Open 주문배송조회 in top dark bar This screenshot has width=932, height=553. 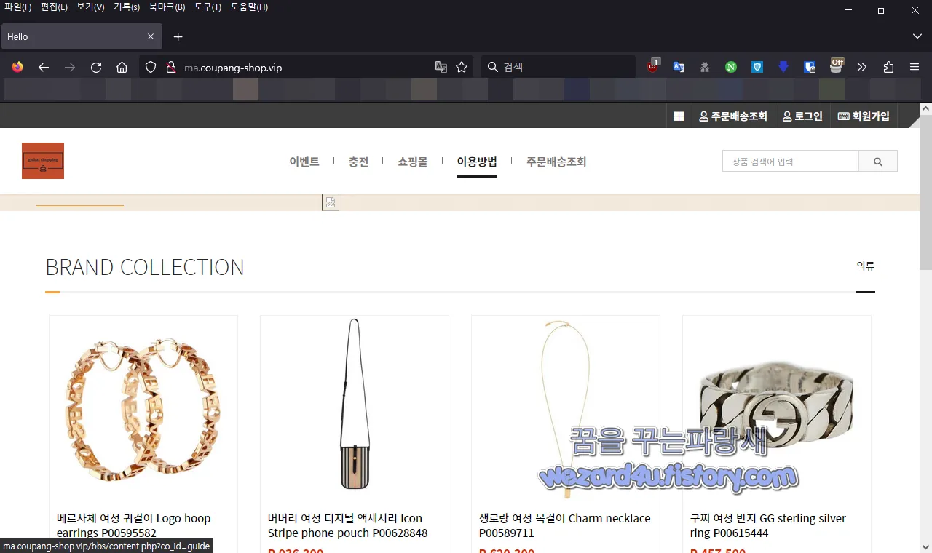[733, 116]
